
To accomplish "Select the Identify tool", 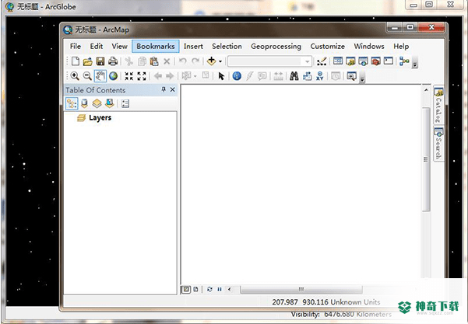I will (x=237, y=76).
